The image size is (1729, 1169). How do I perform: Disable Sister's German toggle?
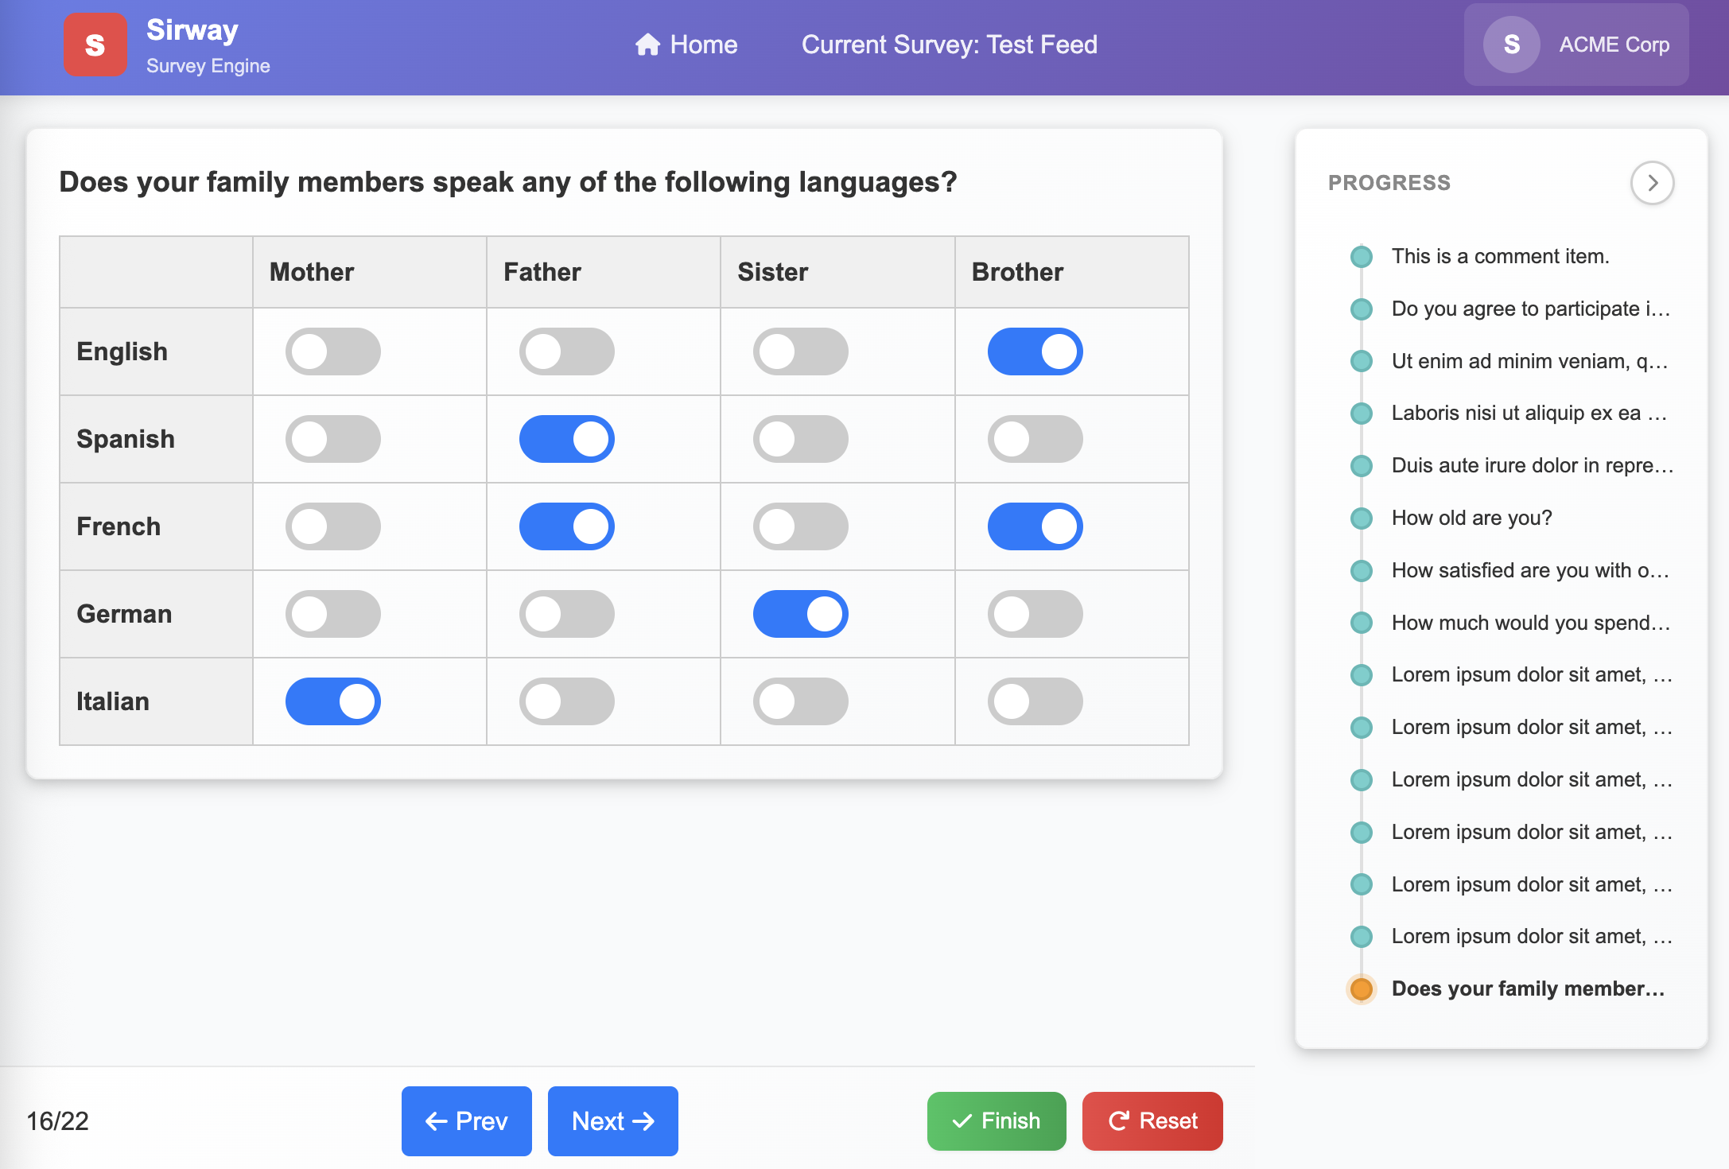[x=800, y=613]
